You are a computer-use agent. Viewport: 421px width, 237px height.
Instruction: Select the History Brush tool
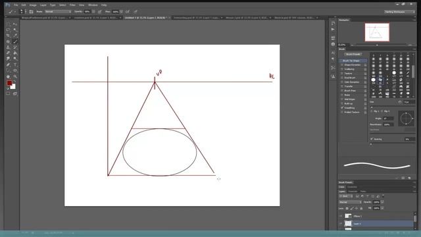[15, 47]
